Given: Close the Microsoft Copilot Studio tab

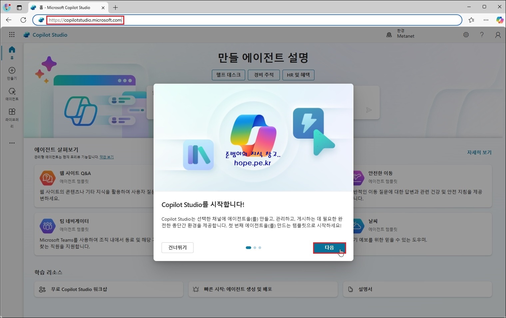Looking at the screenshot, I should click(103, 7).
